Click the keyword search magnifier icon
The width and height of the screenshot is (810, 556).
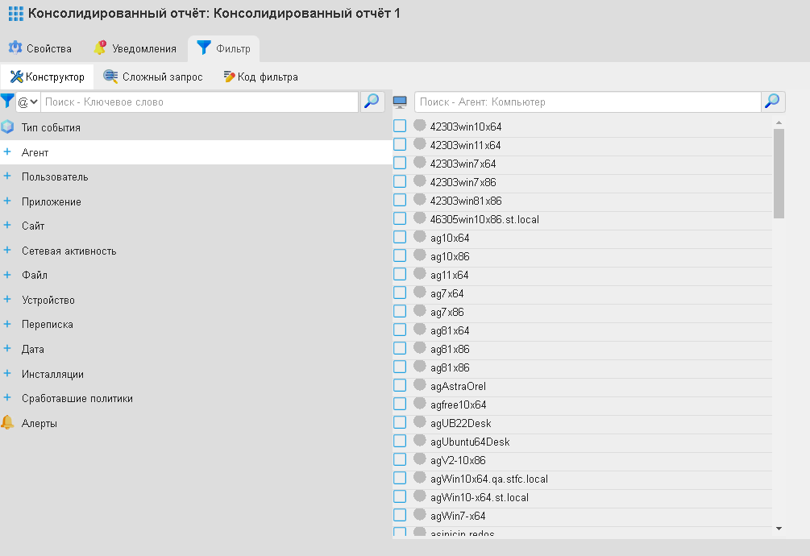point(372,102)
